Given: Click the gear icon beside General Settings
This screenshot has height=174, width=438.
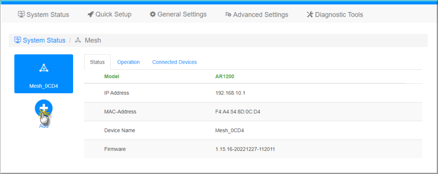Looking at the screenshot, I should coord(152,15).
